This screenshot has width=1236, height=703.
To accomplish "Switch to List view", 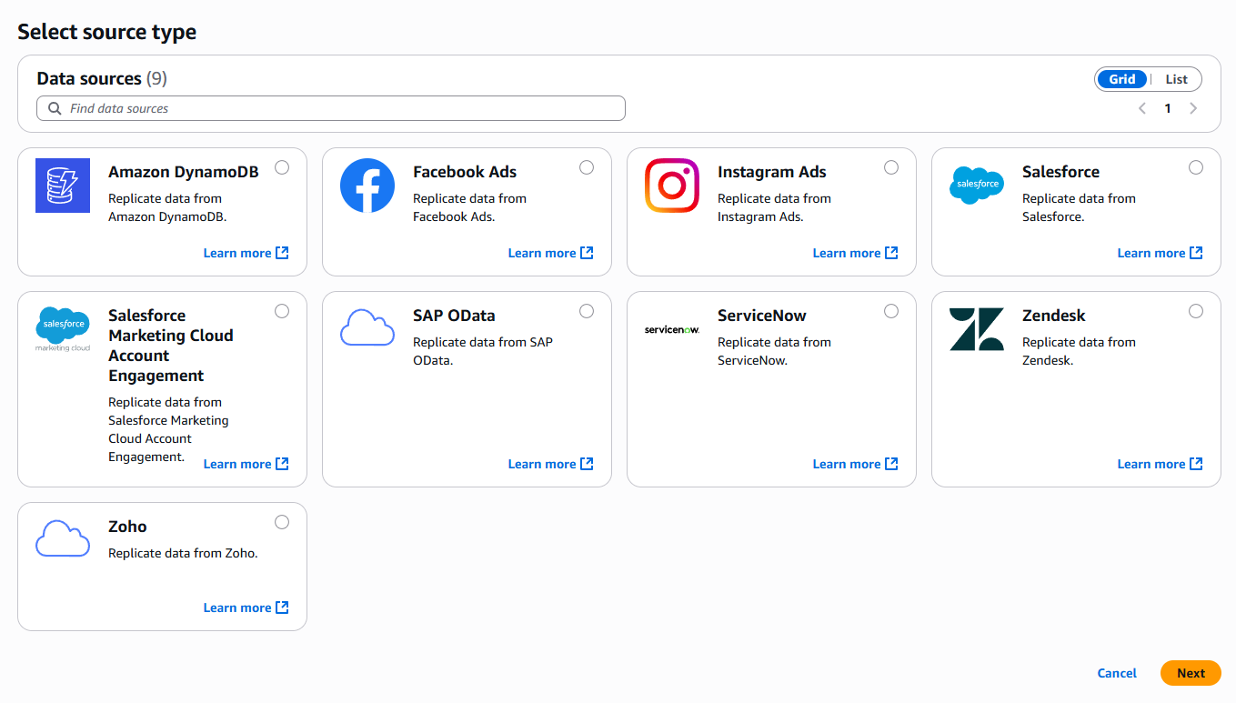I will 1176,79.
